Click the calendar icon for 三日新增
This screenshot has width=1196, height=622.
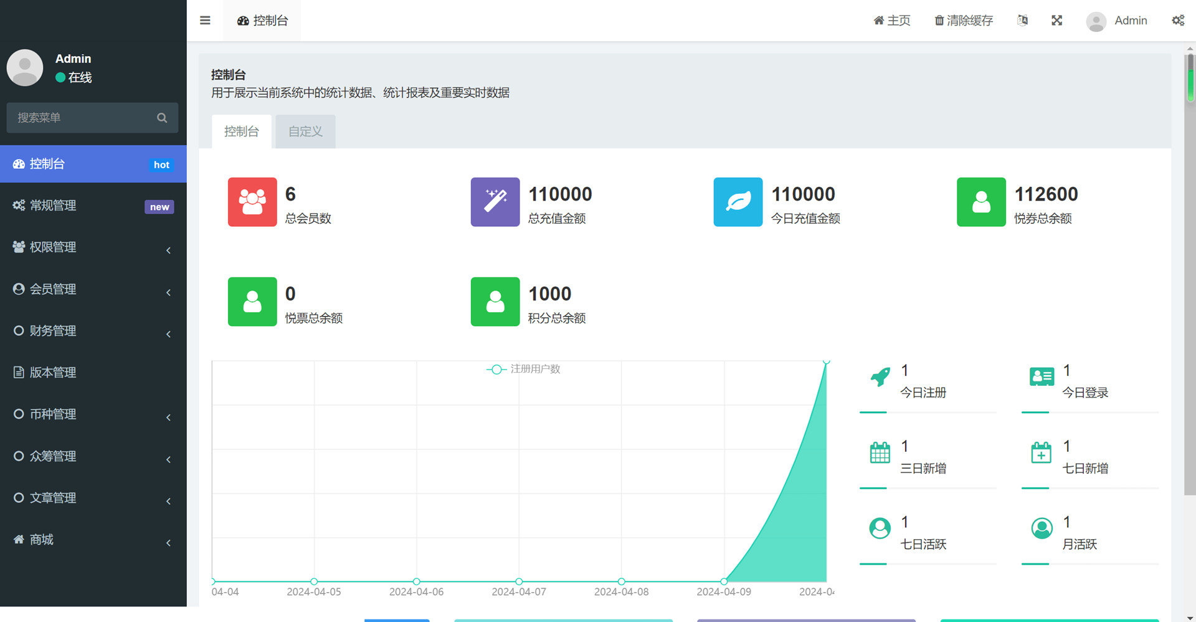click(x=880, y=452)
